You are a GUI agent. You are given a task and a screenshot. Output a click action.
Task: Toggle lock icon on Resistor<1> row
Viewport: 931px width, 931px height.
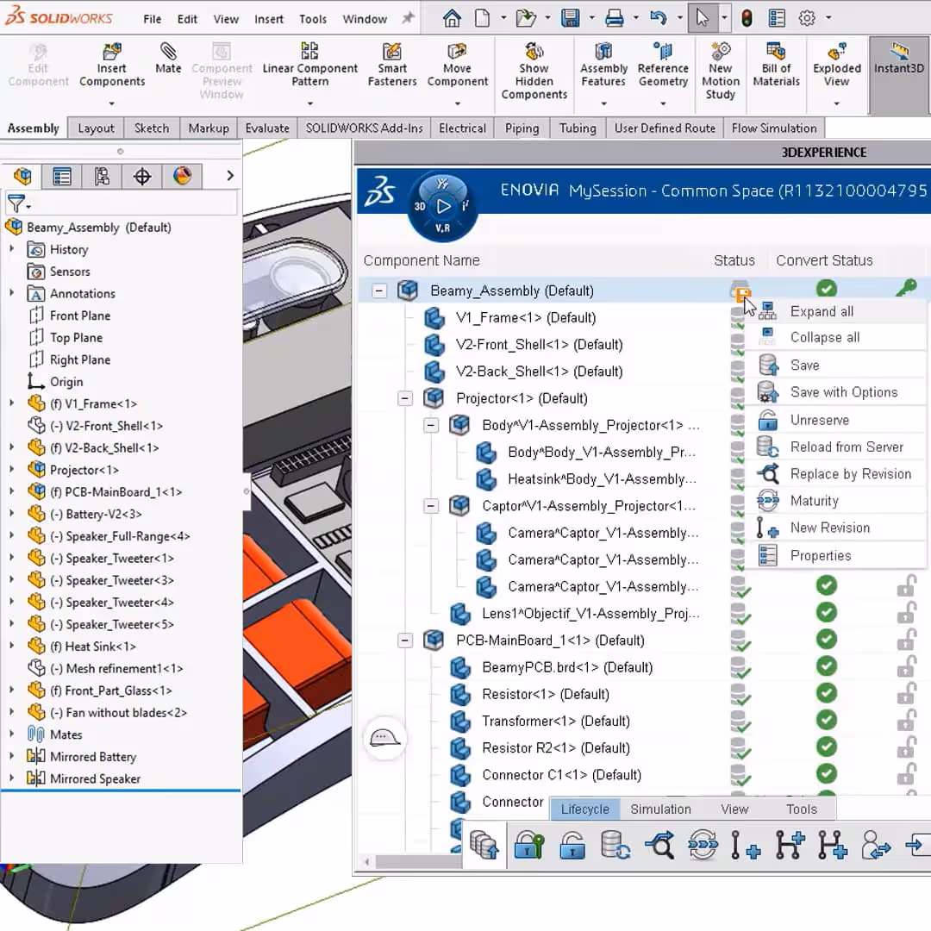click(x=906, y=693)
